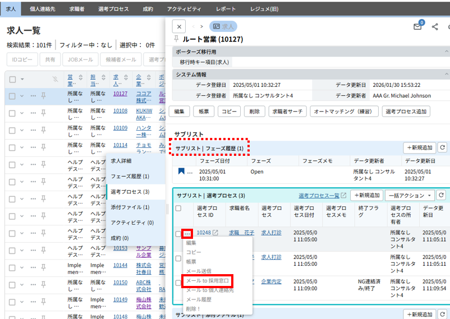Expand row chevron for job 10109
The height and width of the screenshot is (319, 450).
[22, 128]
